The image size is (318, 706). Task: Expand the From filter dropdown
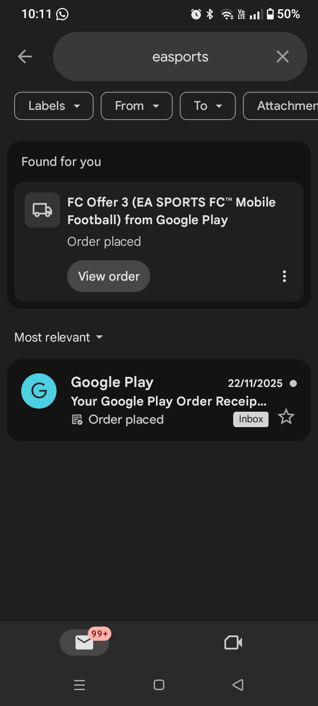(136, 106)
